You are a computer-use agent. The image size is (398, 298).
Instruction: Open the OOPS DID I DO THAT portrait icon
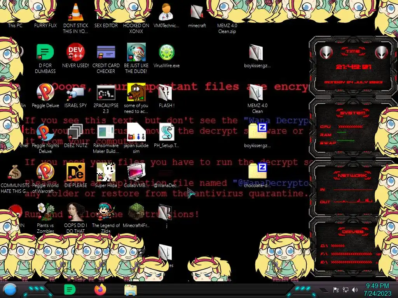(76, 218)
